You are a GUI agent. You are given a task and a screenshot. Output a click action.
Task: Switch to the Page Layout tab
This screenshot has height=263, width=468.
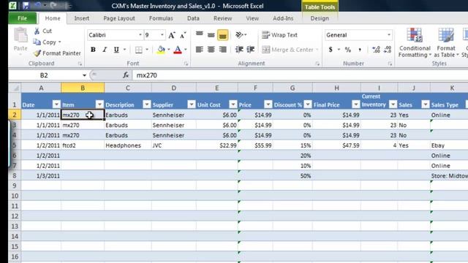(x=119, y=18)
